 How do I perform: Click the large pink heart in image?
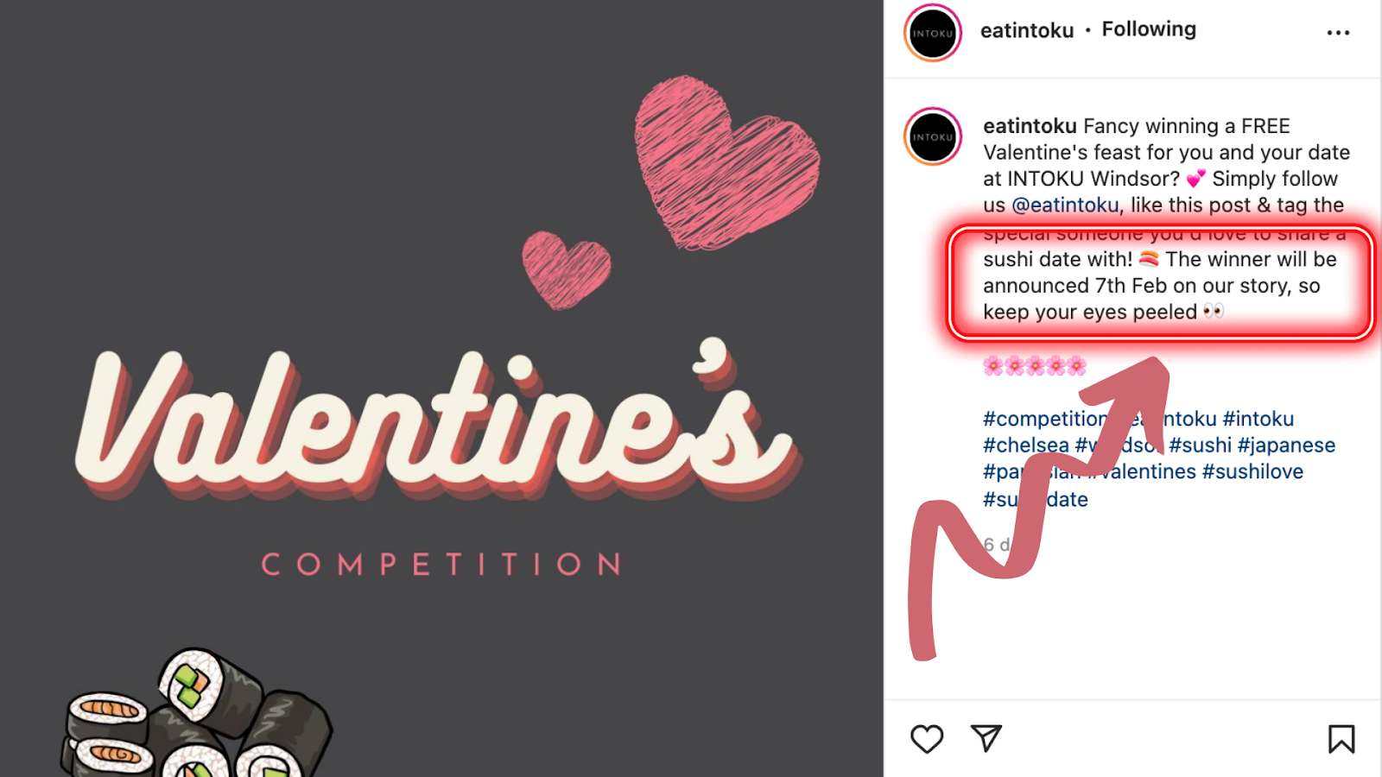[x=726, y=161]
